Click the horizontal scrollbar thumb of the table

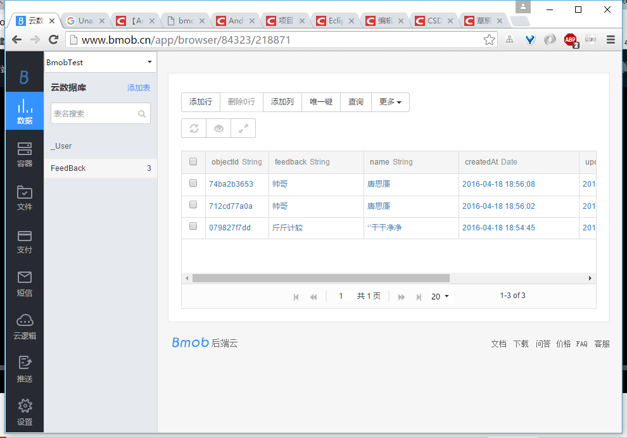coord(321,278)
